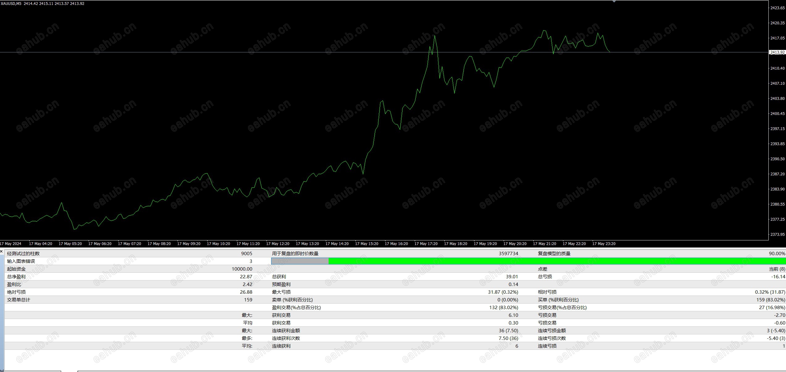Select the 绝对亏损 label
The width and height of the screenshot is (786, 372).
pyautogui.click(x=16, y=292)
